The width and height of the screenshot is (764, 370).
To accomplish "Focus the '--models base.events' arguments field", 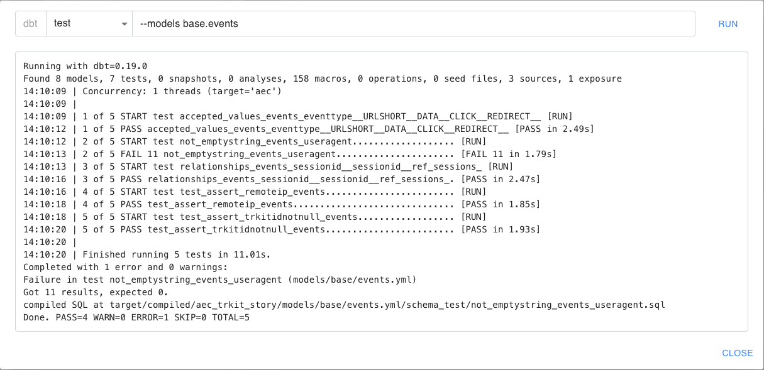I will click(413, 24).
